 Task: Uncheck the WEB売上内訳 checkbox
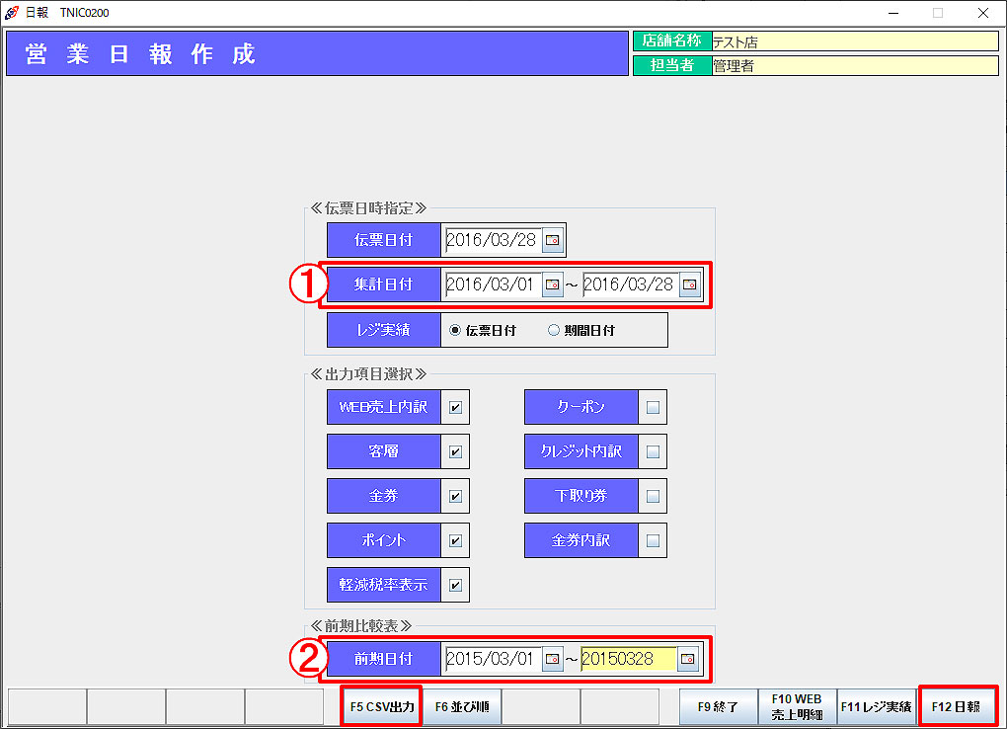455,408
